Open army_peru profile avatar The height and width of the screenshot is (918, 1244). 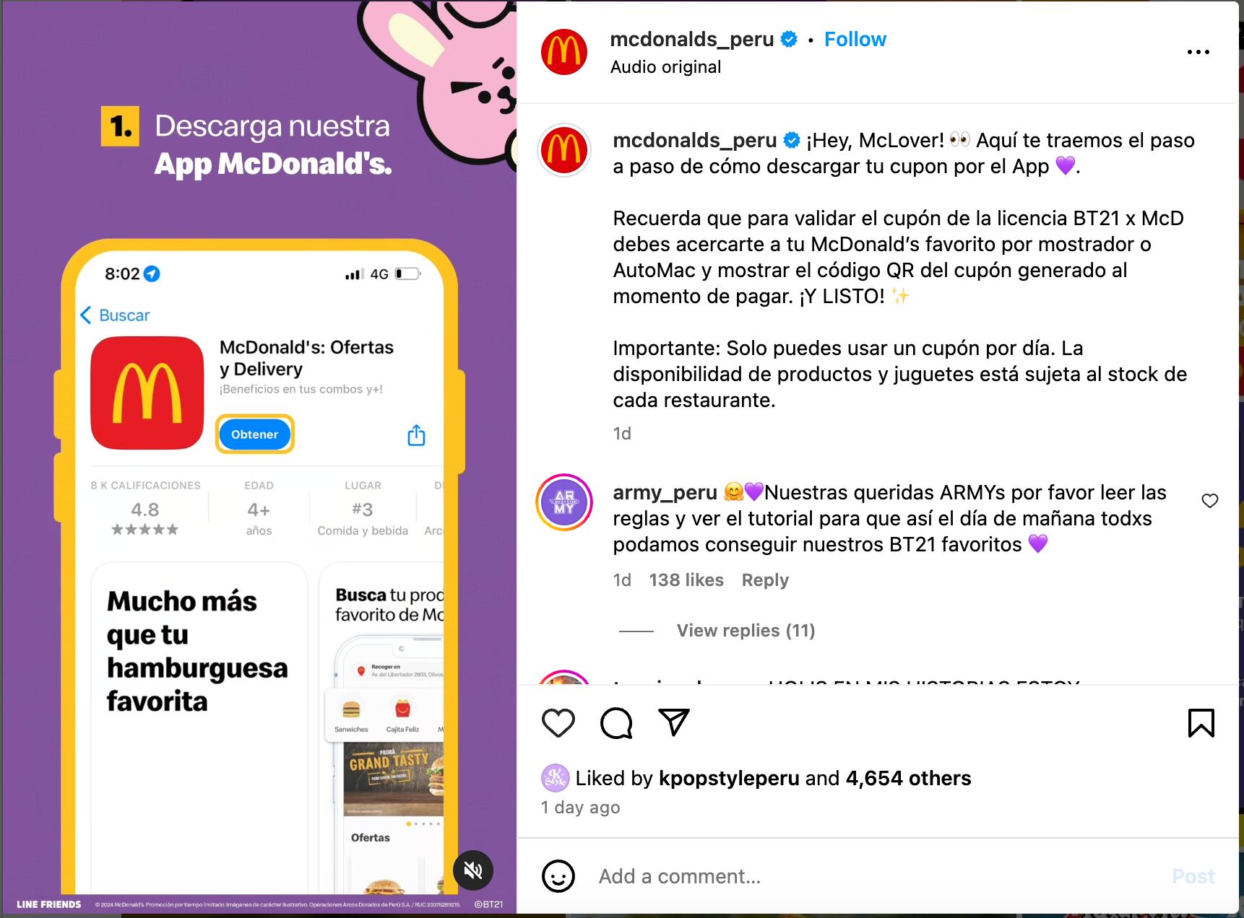(x=564, y=502)
